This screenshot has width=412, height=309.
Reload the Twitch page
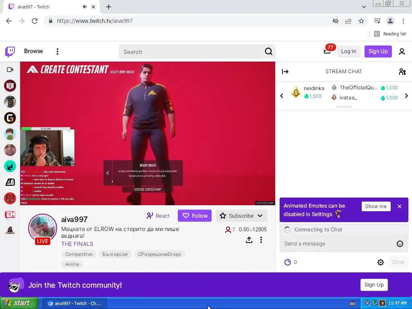tap(35, 21)
